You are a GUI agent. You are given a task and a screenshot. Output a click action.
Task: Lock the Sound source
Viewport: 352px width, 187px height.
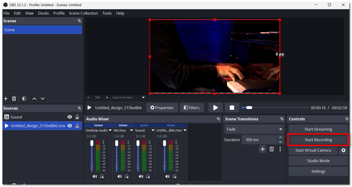(x=77, y=117)
